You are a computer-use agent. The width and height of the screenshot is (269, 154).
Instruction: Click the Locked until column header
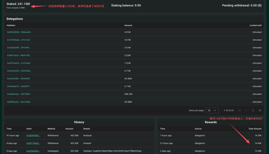[256, 25]
